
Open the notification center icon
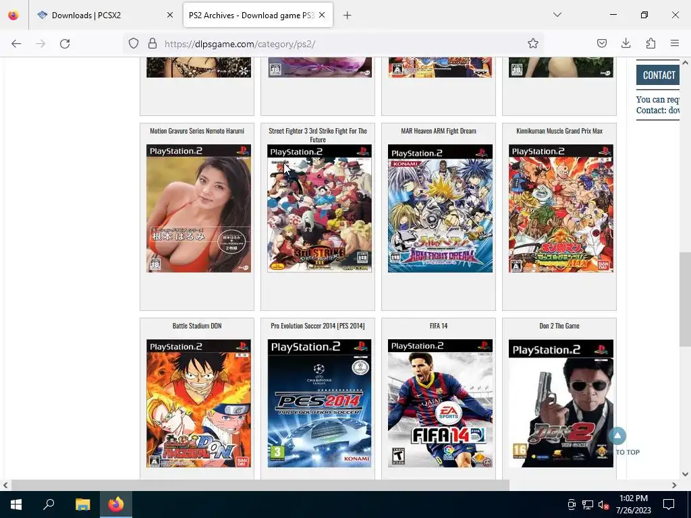(x=669, y=505)
